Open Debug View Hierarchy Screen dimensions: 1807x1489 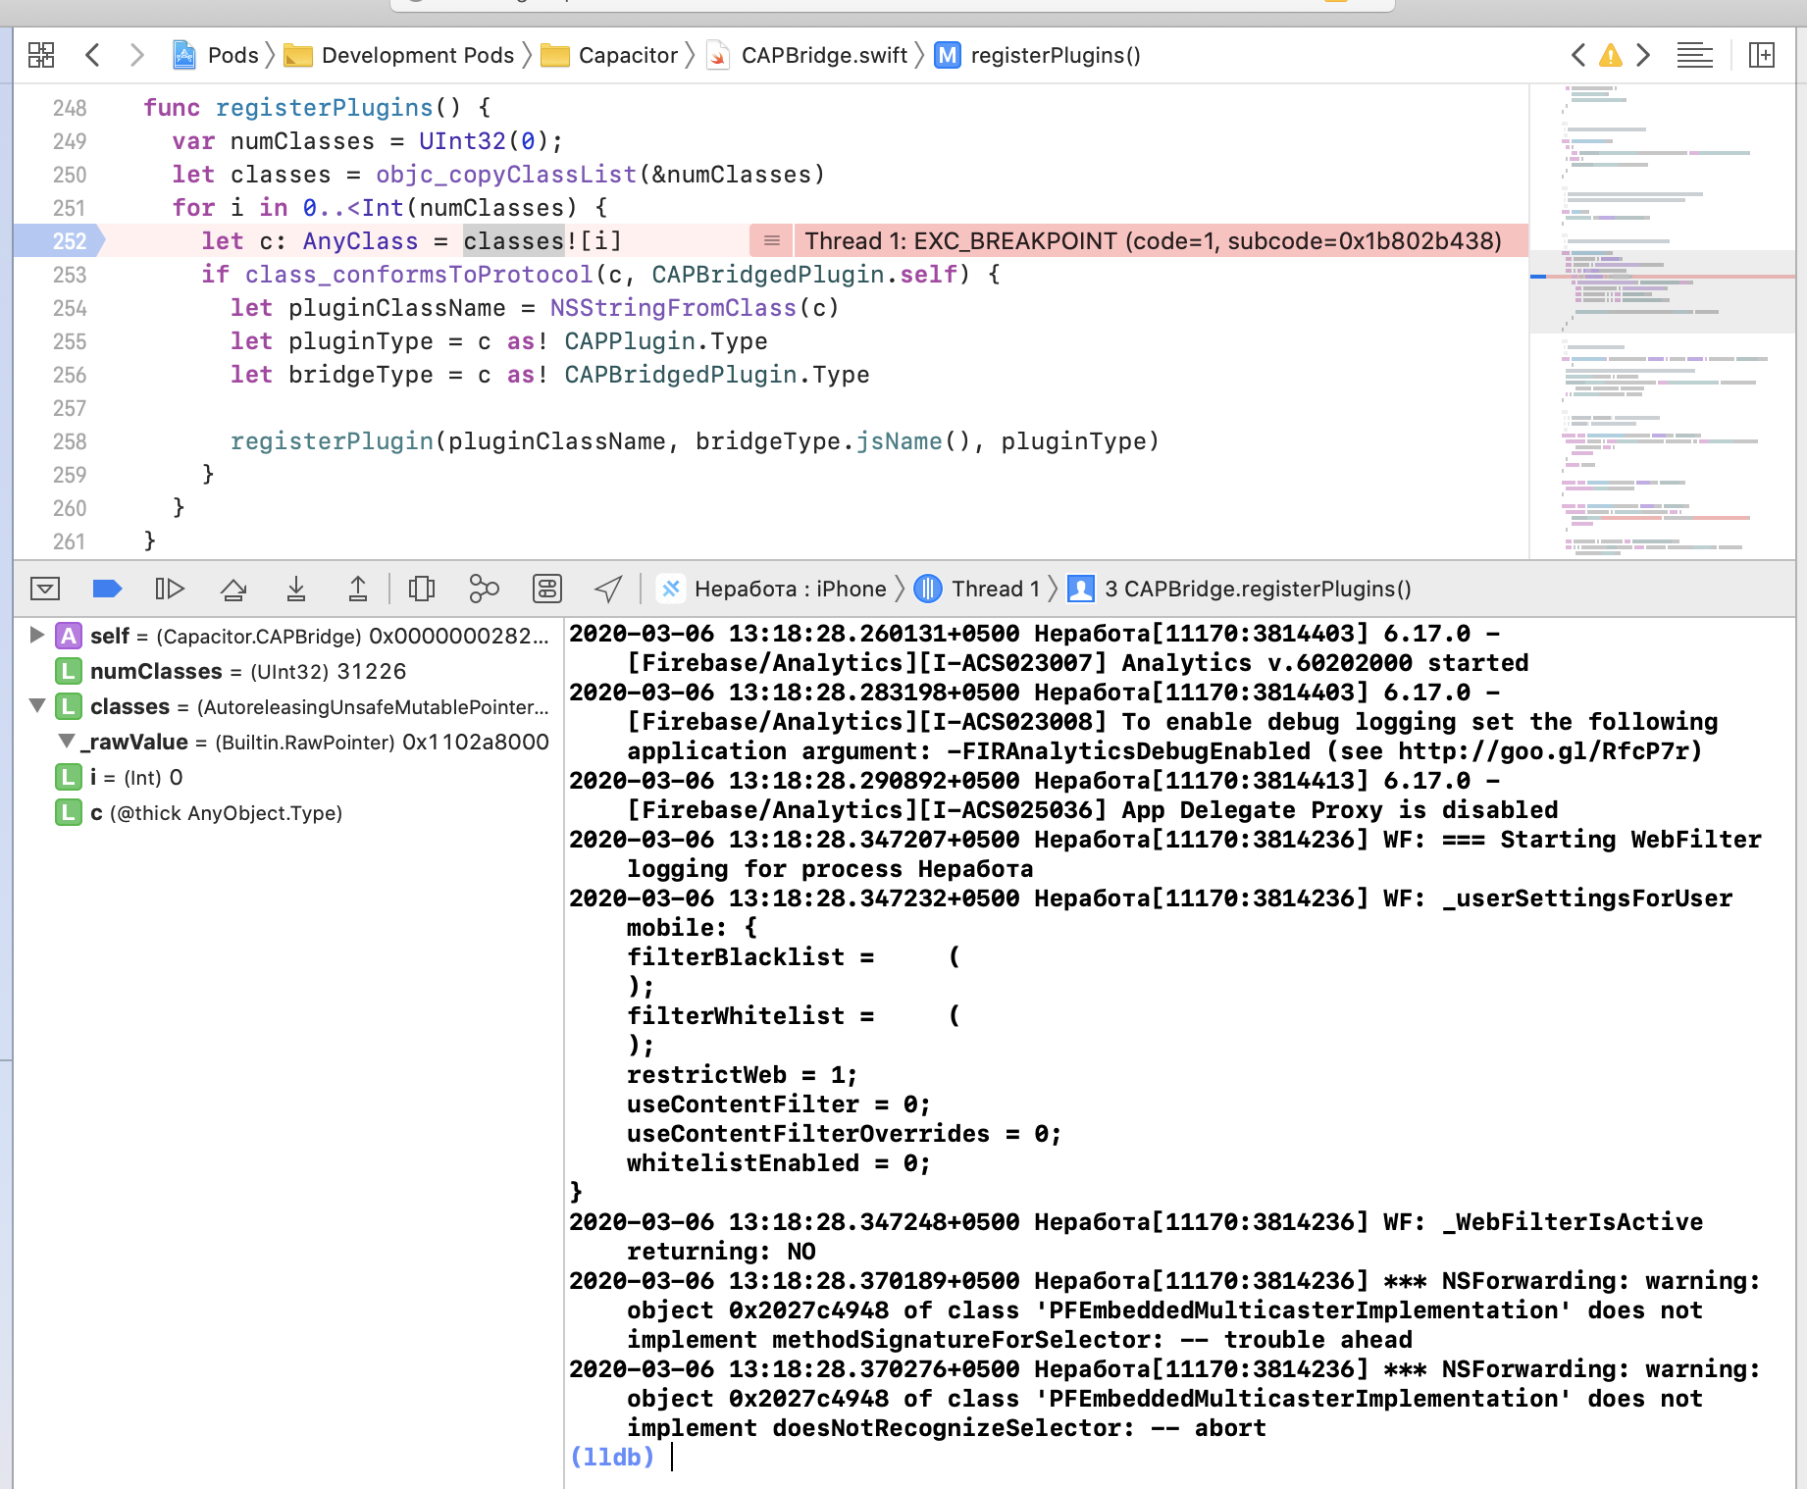point(422,589)
